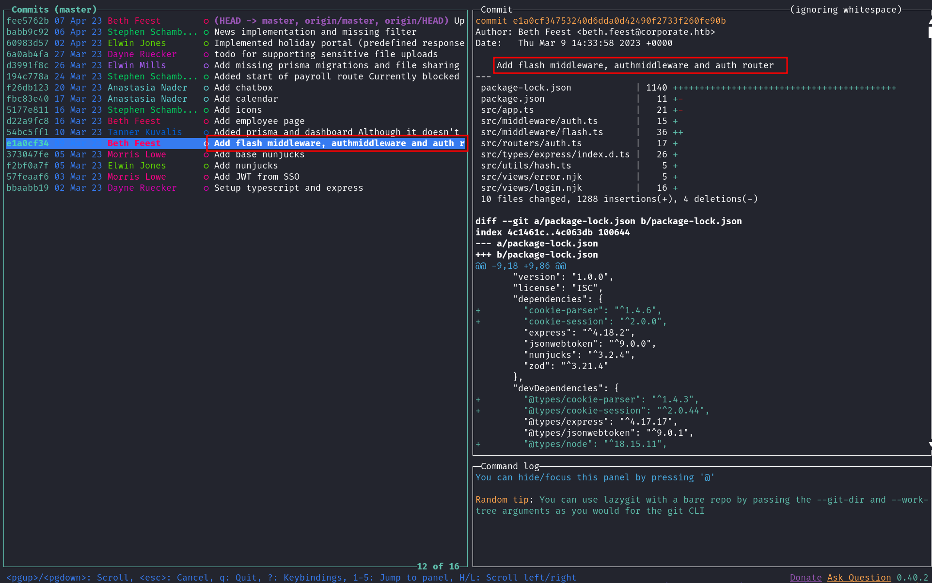Viewport: 932px width, 583px height.
Task: Click the Donate link
Action: (806, 577)
